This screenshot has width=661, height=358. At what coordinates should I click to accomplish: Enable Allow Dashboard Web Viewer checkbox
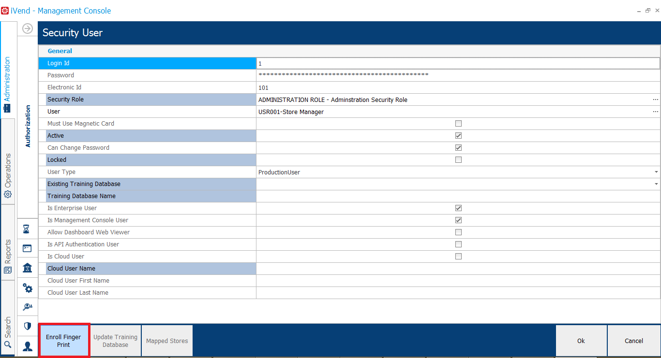[458, 232]
